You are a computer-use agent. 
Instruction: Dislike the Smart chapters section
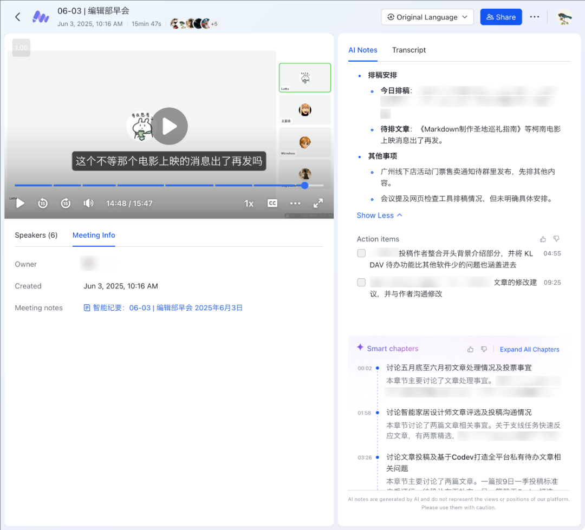[484, 349]
